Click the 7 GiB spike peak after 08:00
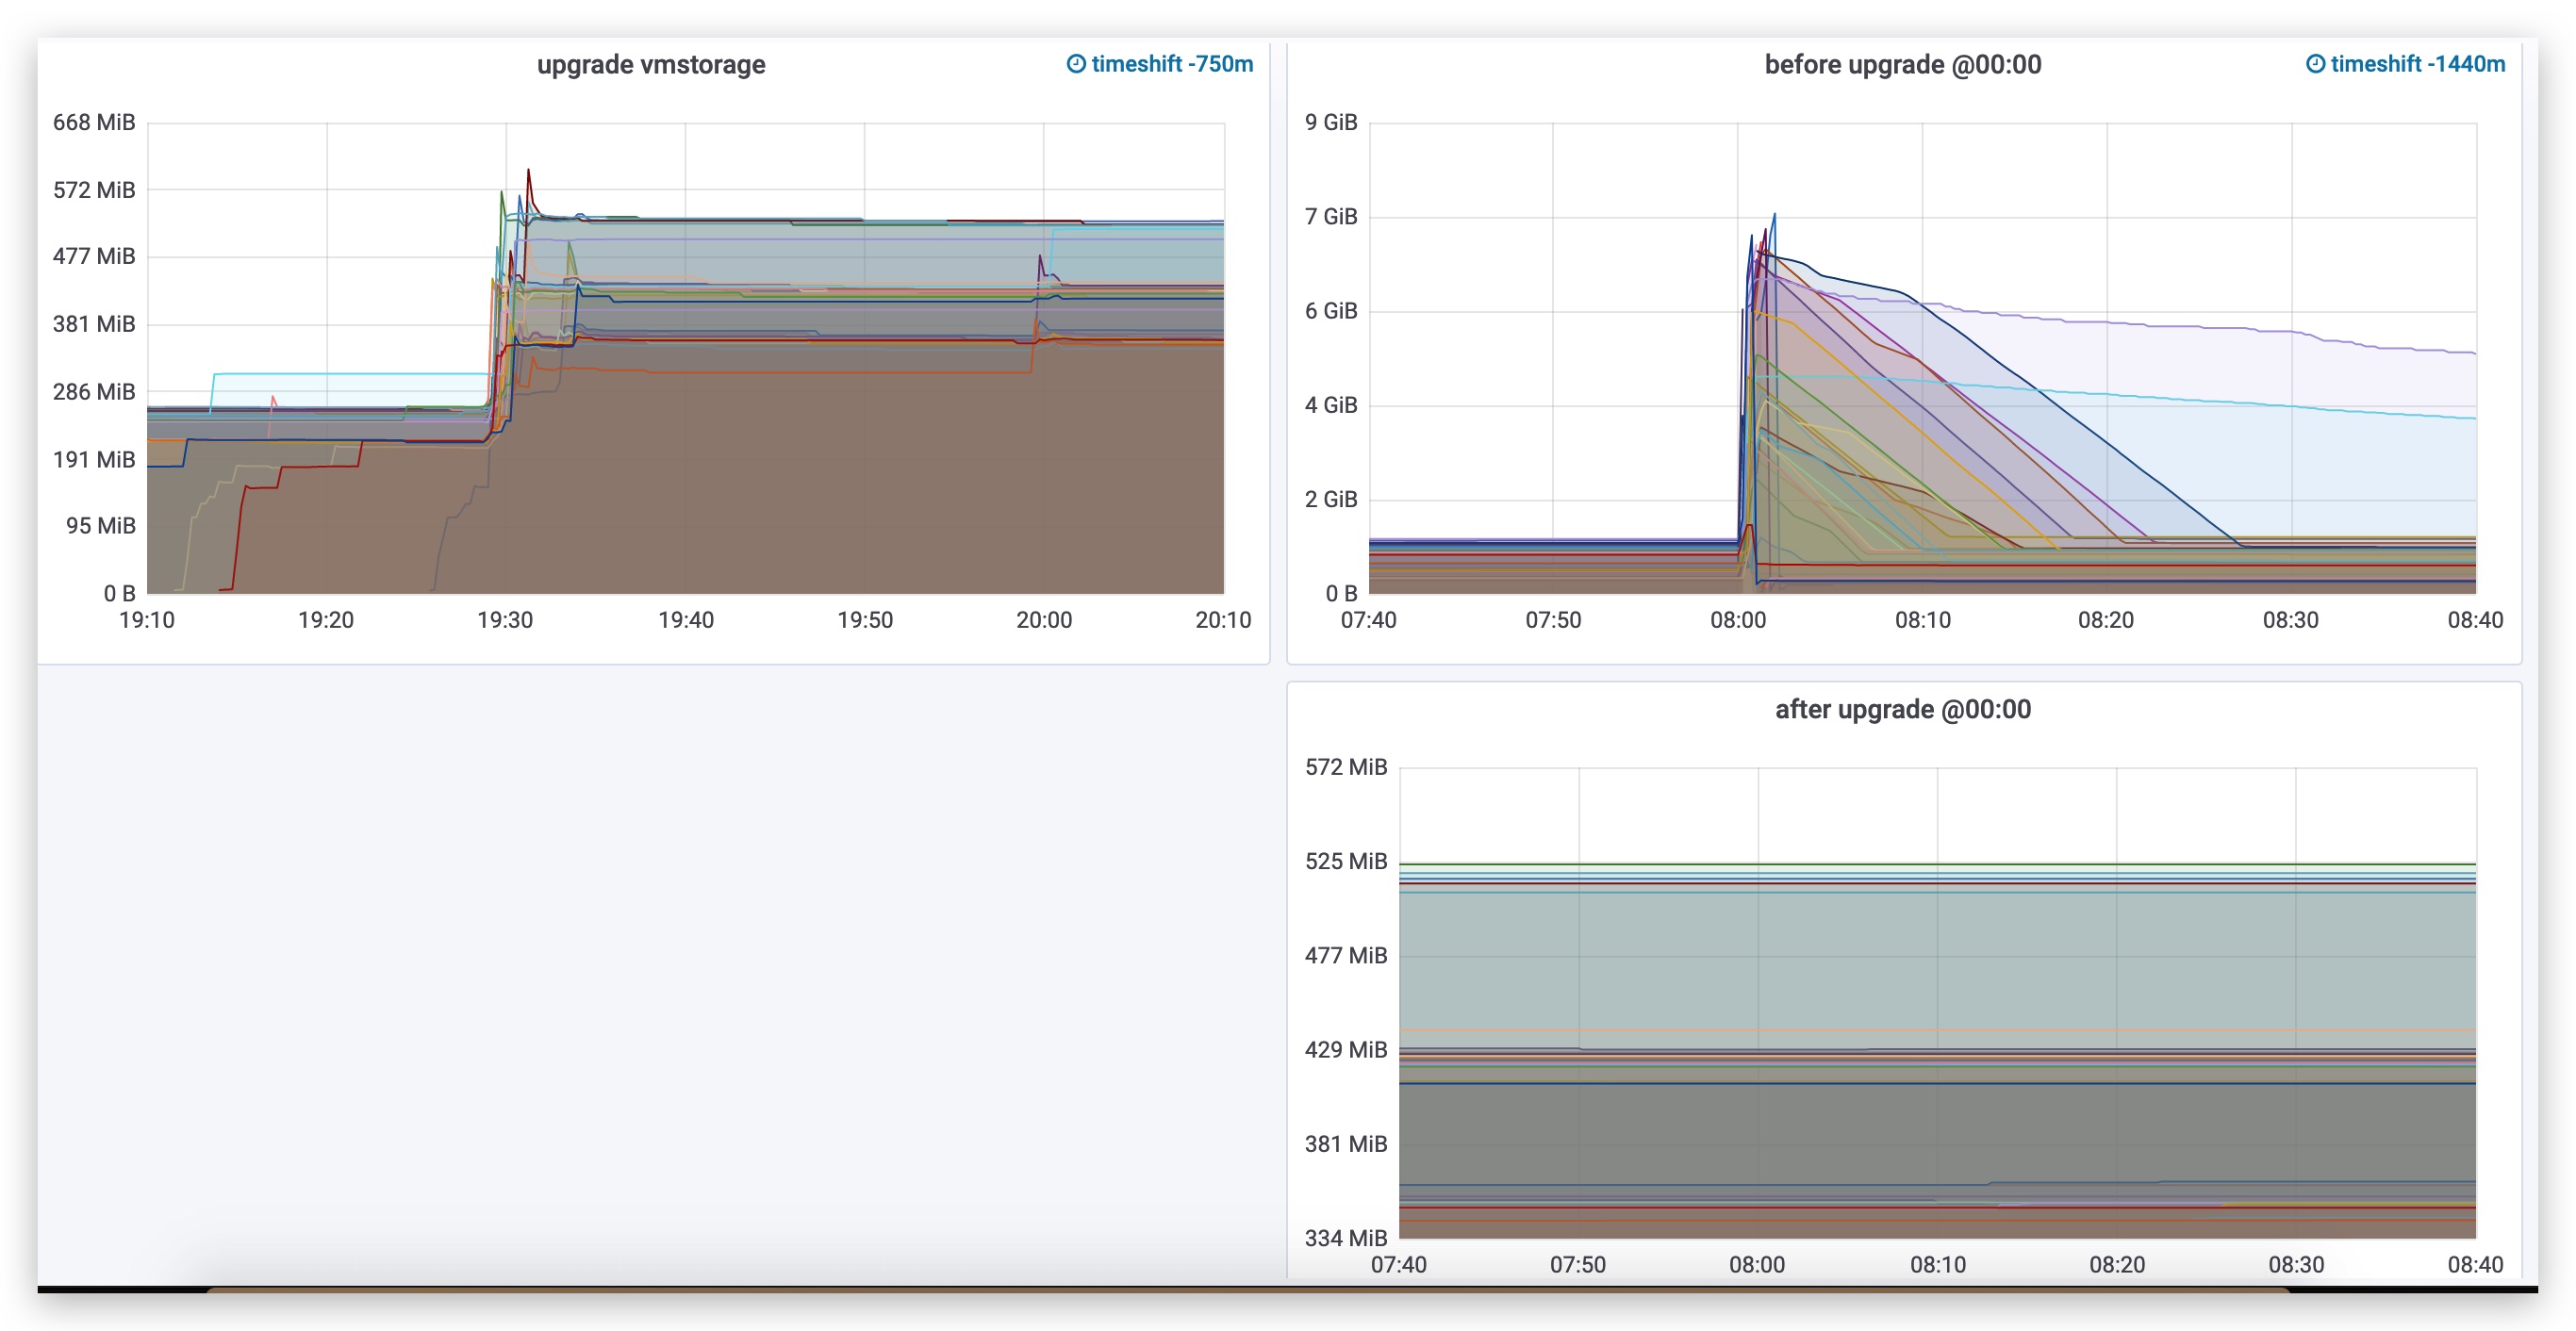This screenshot has width=2576, height=1331. click(1774, 214)
